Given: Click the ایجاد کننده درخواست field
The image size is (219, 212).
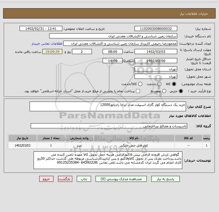Looking at the screenshot, I should pos(120,44).
